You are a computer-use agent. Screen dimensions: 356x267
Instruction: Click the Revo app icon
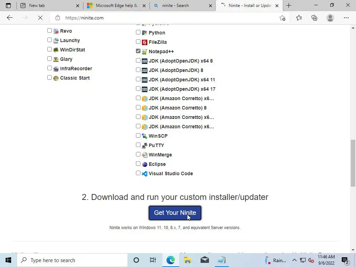click(56, 31)
